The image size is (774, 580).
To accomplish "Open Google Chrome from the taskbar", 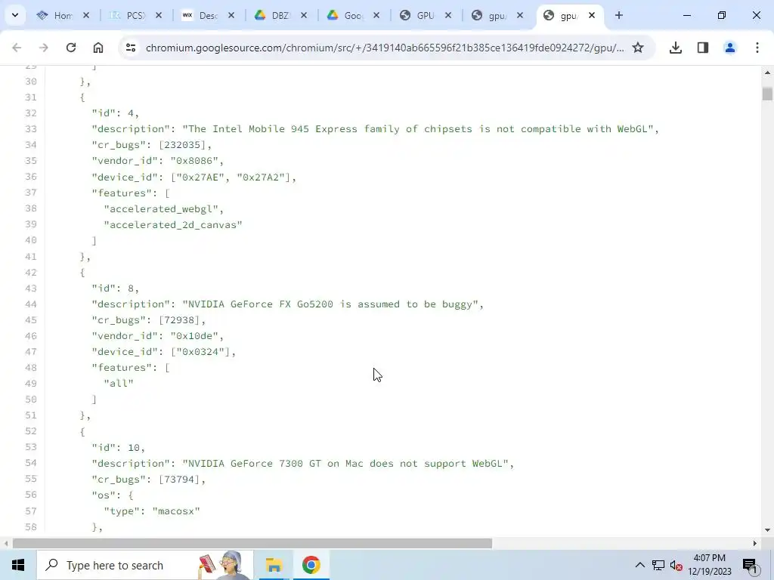I will coord(311,565).
